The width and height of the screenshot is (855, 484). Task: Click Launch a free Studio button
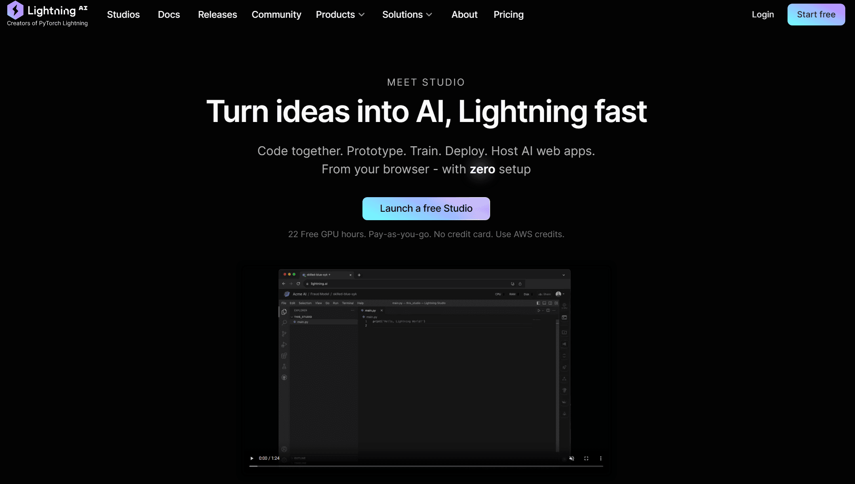pyautogui.click(x=426, y=208)
